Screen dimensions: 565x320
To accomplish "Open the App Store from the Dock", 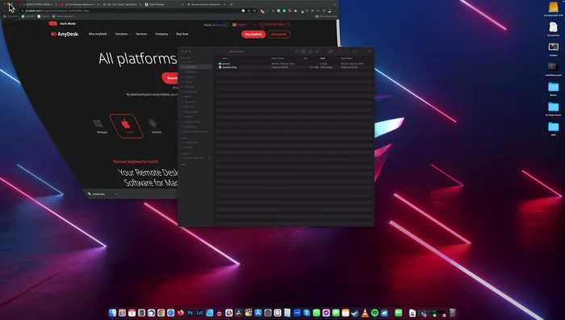I will click(x=258, y=313).
